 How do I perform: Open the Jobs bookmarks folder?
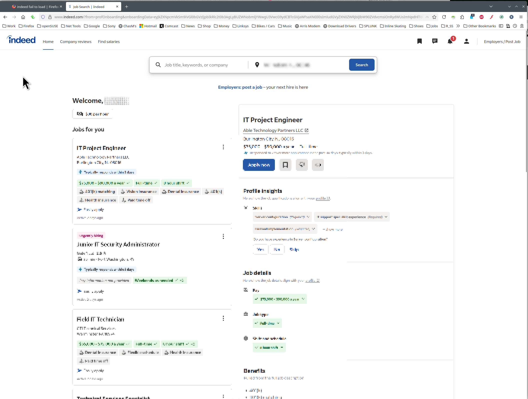click(x=432, y=26)
